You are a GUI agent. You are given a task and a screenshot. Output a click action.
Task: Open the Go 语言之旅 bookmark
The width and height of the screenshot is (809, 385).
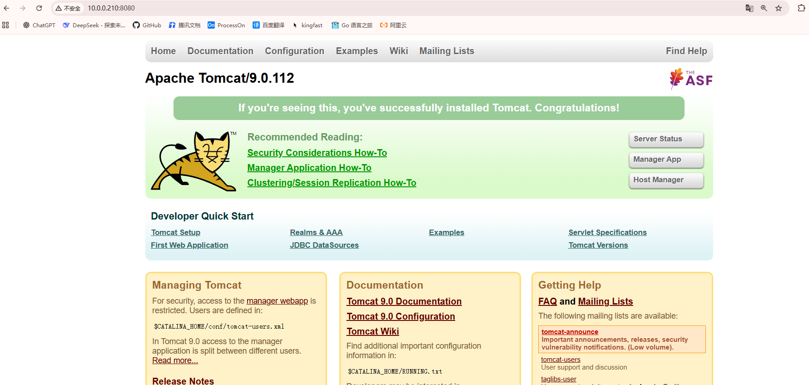(352, 25)
